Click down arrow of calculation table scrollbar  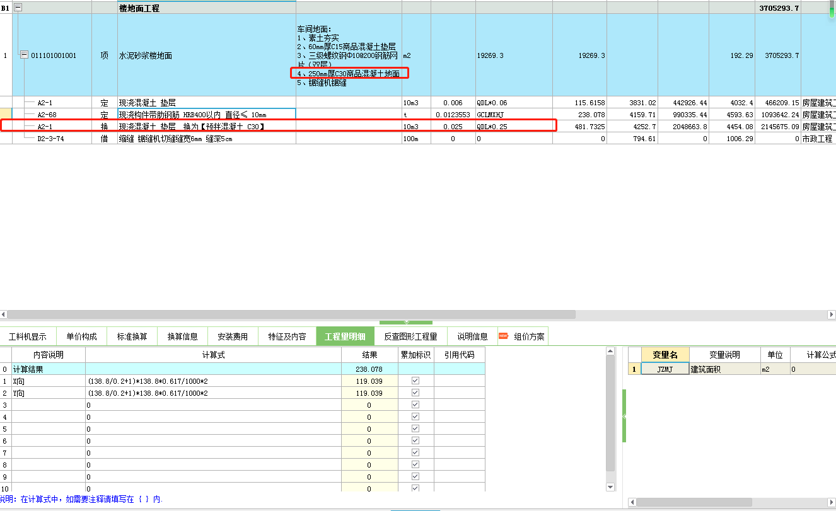[x=610, y=486]
